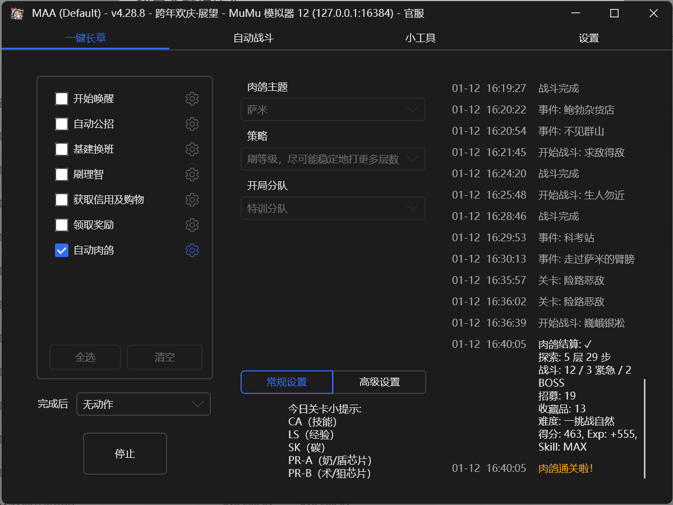This screenshot has width=673, height=505.
Task: Click the log panel vertical scrollbar
Action: (x=644, y=428)
